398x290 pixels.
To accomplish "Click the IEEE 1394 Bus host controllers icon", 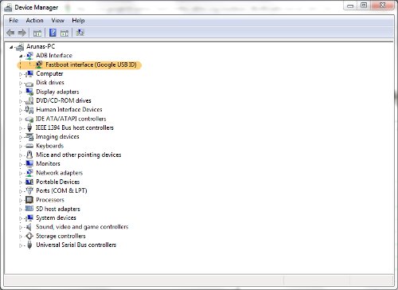I will coord(29,127).
